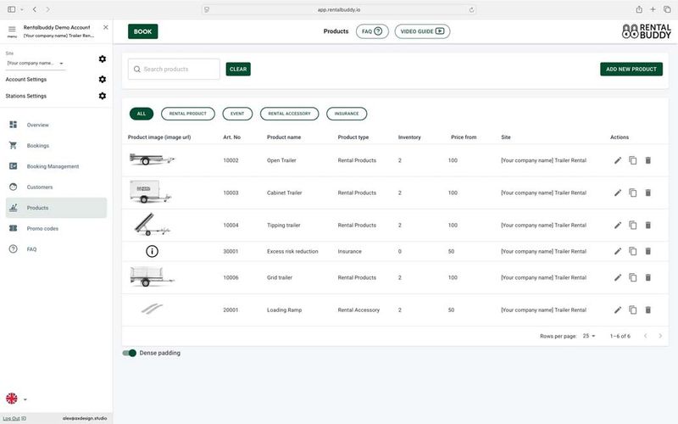Duplicate the Grid trailer product
The image size is (678, 424).
click(x=632, y=278)
